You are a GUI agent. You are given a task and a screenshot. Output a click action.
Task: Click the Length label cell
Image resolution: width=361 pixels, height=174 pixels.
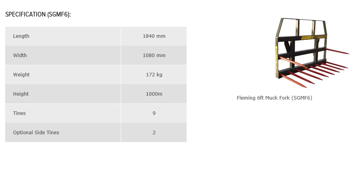tap(63, 36)
